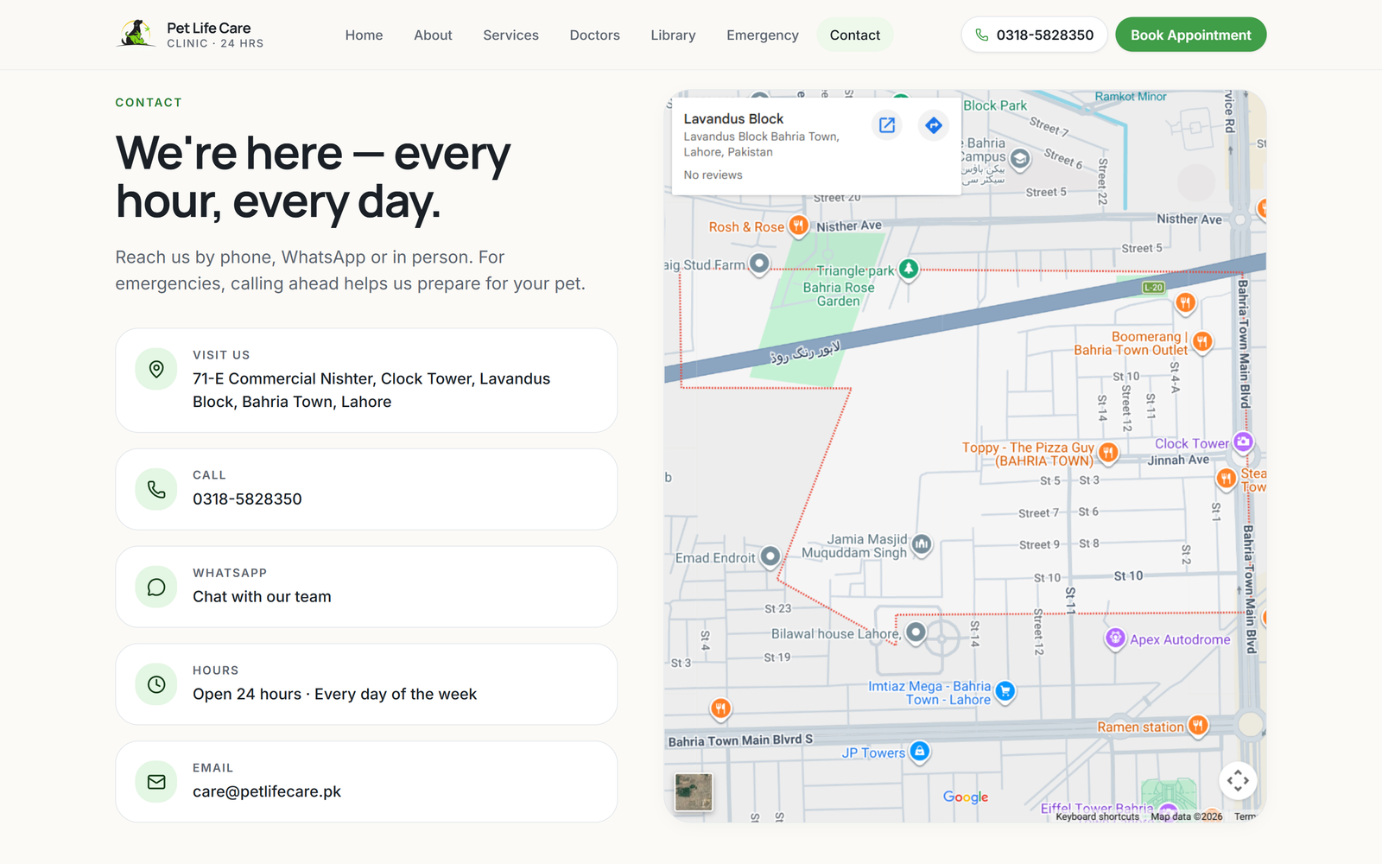
Task: Open the Doctors nav link
Action: 595,35
